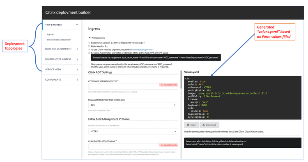The width and height of the screenshot is (308, 162).
Task: Select the SERVICE MESH menu label
Action: (x=53, y=70)
